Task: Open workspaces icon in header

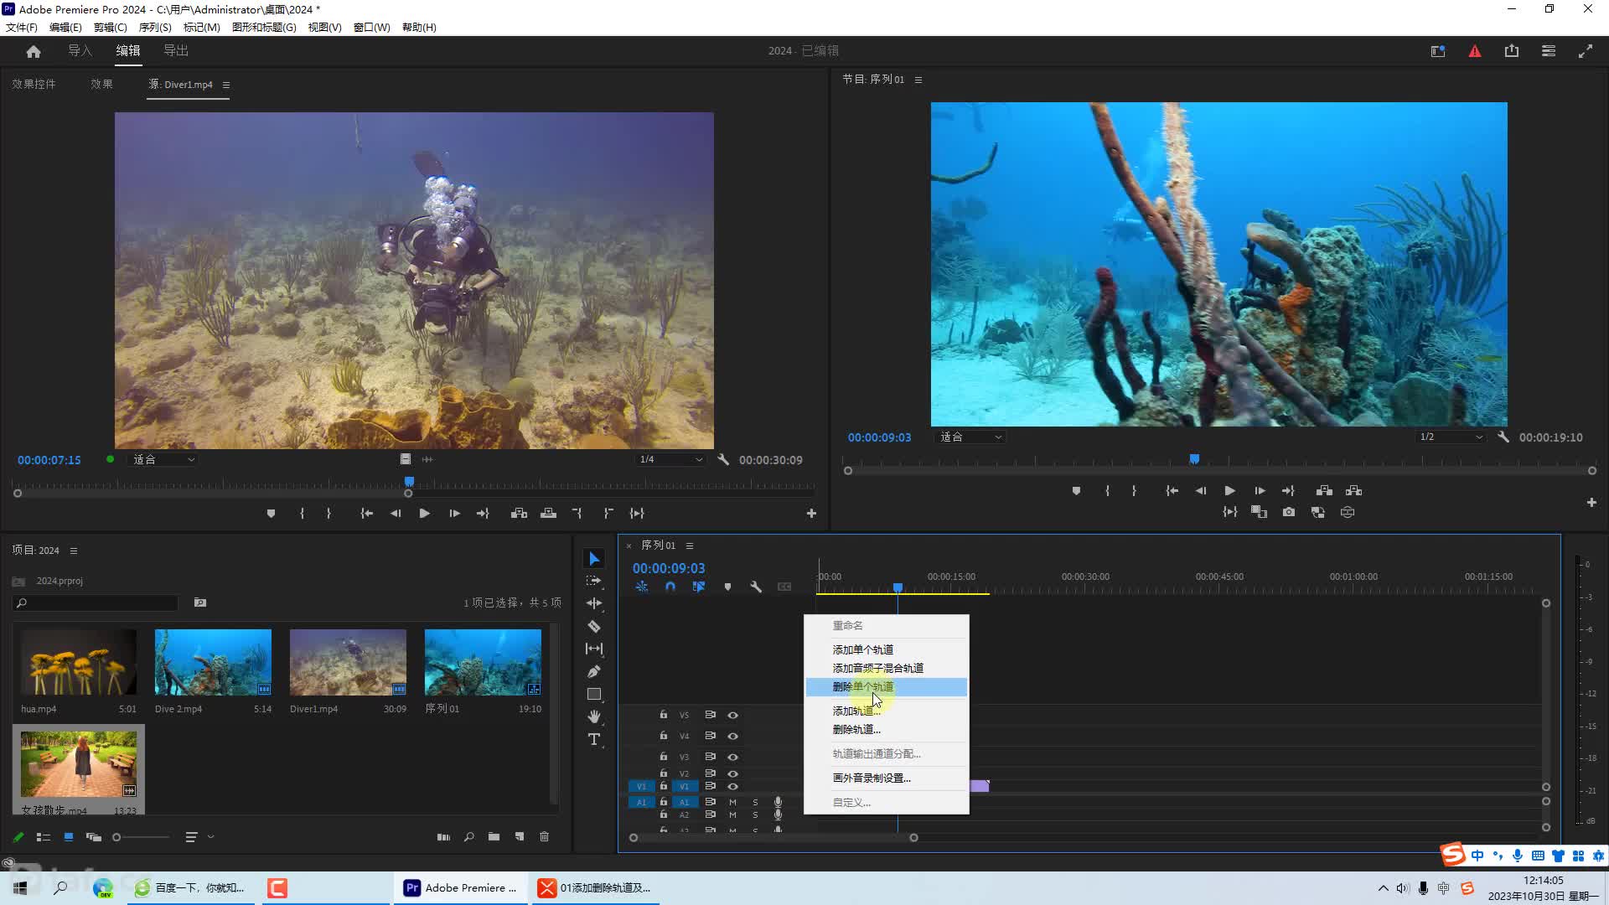Action: point(1437,51)
